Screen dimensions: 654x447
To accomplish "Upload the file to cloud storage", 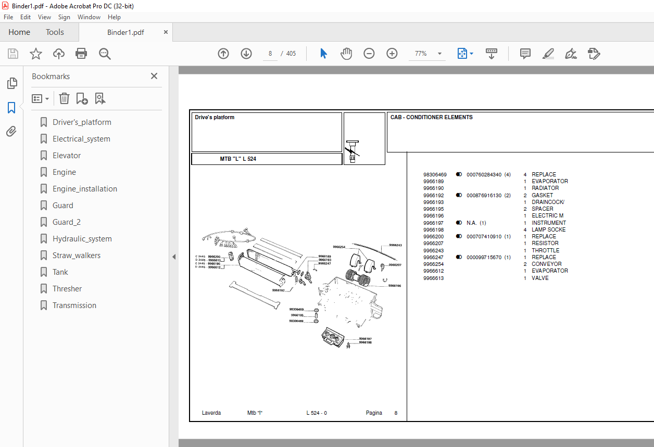I will (59, 54).
